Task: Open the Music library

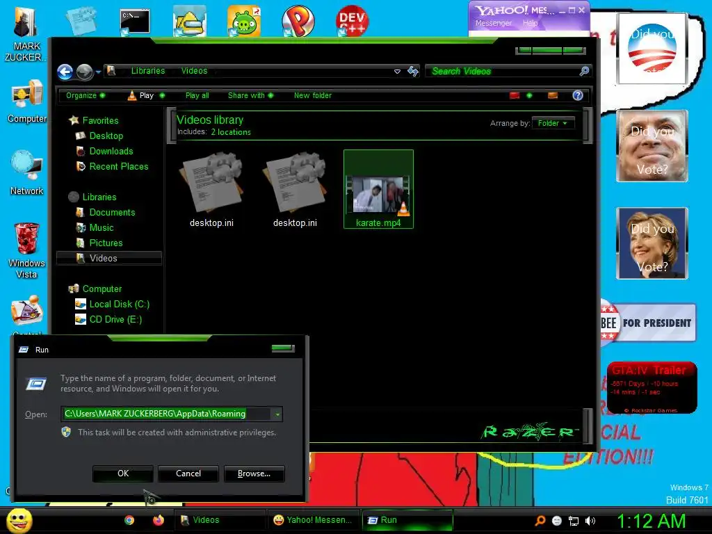Action: pos(102,228)
